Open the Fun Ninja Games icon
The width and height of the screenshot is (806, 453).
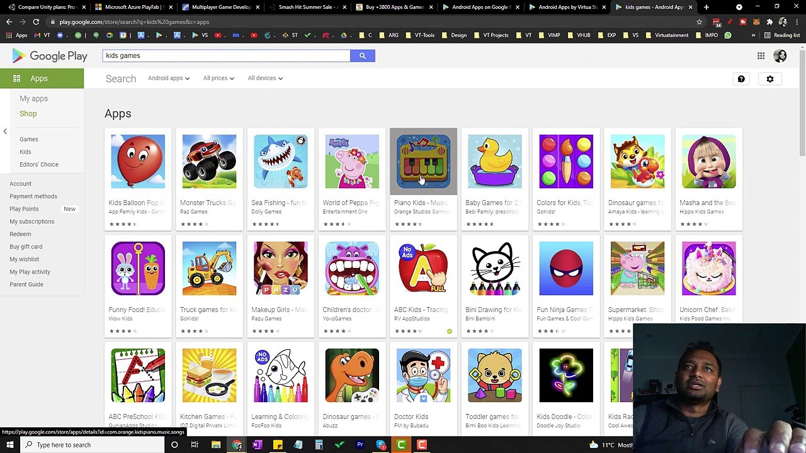(566, 268)
